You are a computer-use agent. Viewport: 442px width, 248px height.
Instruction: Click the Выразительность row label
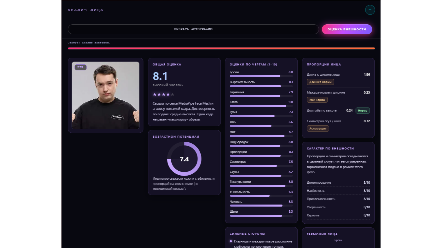point(242,82)
